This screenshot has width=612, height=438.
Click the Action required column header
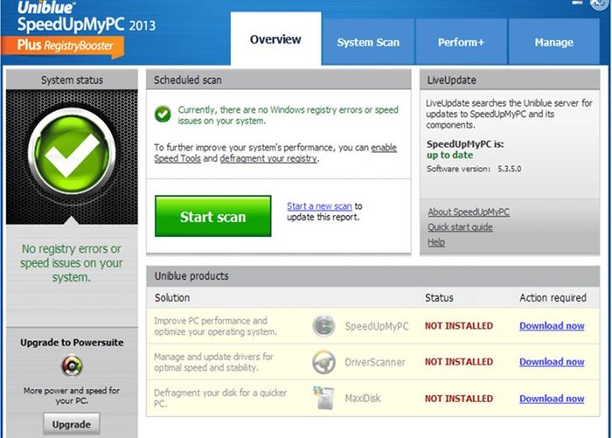coord(553,298)
